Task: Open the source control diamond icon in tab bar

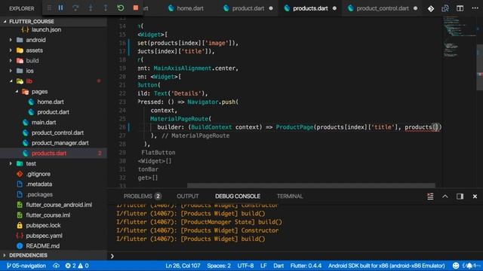Action: coord(431,8)
